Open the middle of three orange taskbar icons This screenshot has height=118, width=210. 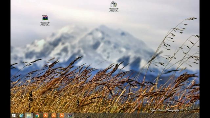coord(54,115)
